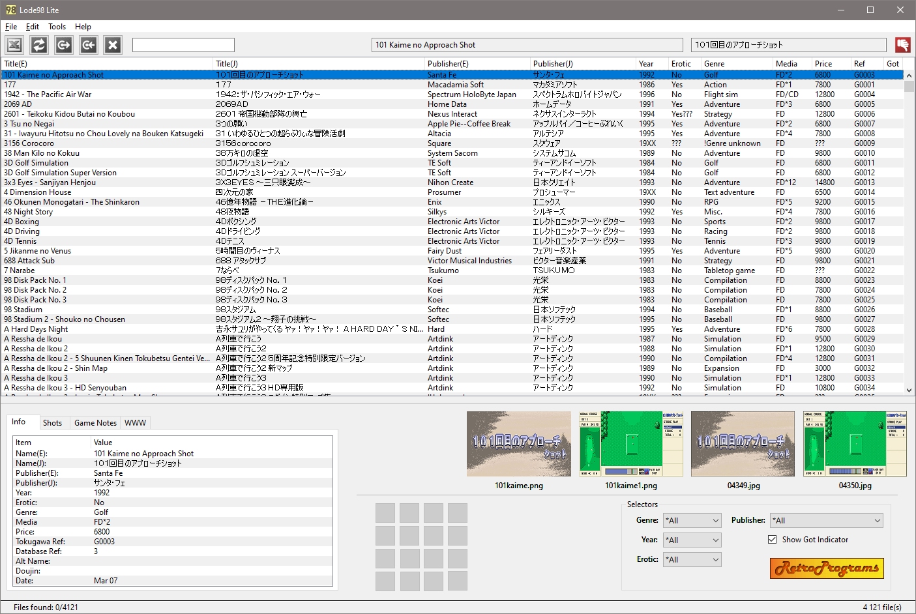Switch to the Shots tab
Viewport: 916px width, 614px height.
(x=52, y=423)
